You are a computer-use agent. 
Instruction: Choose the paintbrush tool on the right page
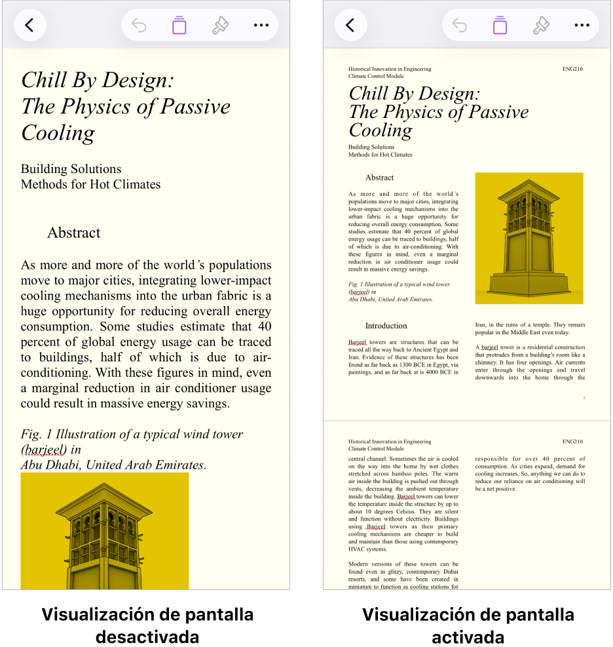(541, 24)
